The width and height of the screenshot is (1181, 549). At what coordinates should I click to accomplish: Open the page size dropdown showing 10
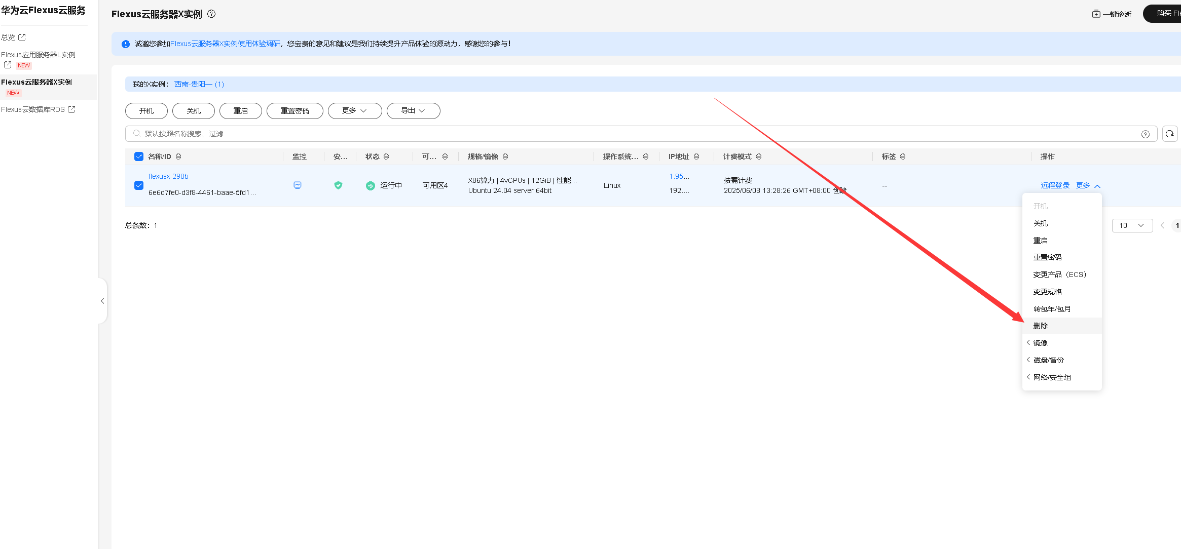click(x=1132, y=225)
